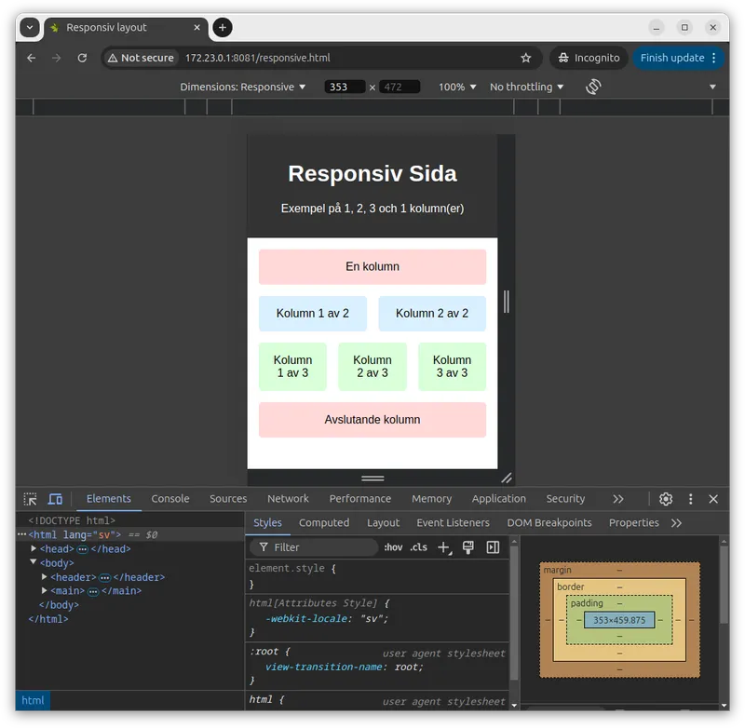Viewport: 745px width, 728px height.
Task: Toggle the .cls element classes panel
Action: pyautogui.click(x=419, y=547)
